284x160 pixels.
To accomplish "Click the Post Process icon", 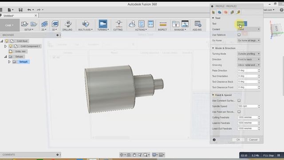I will (141, 24).
